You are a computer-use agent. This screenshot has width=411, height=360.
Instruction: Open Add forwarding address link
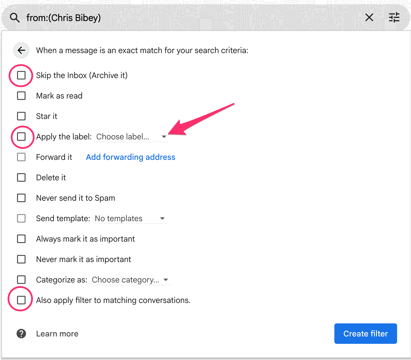(x=130, y=157)
